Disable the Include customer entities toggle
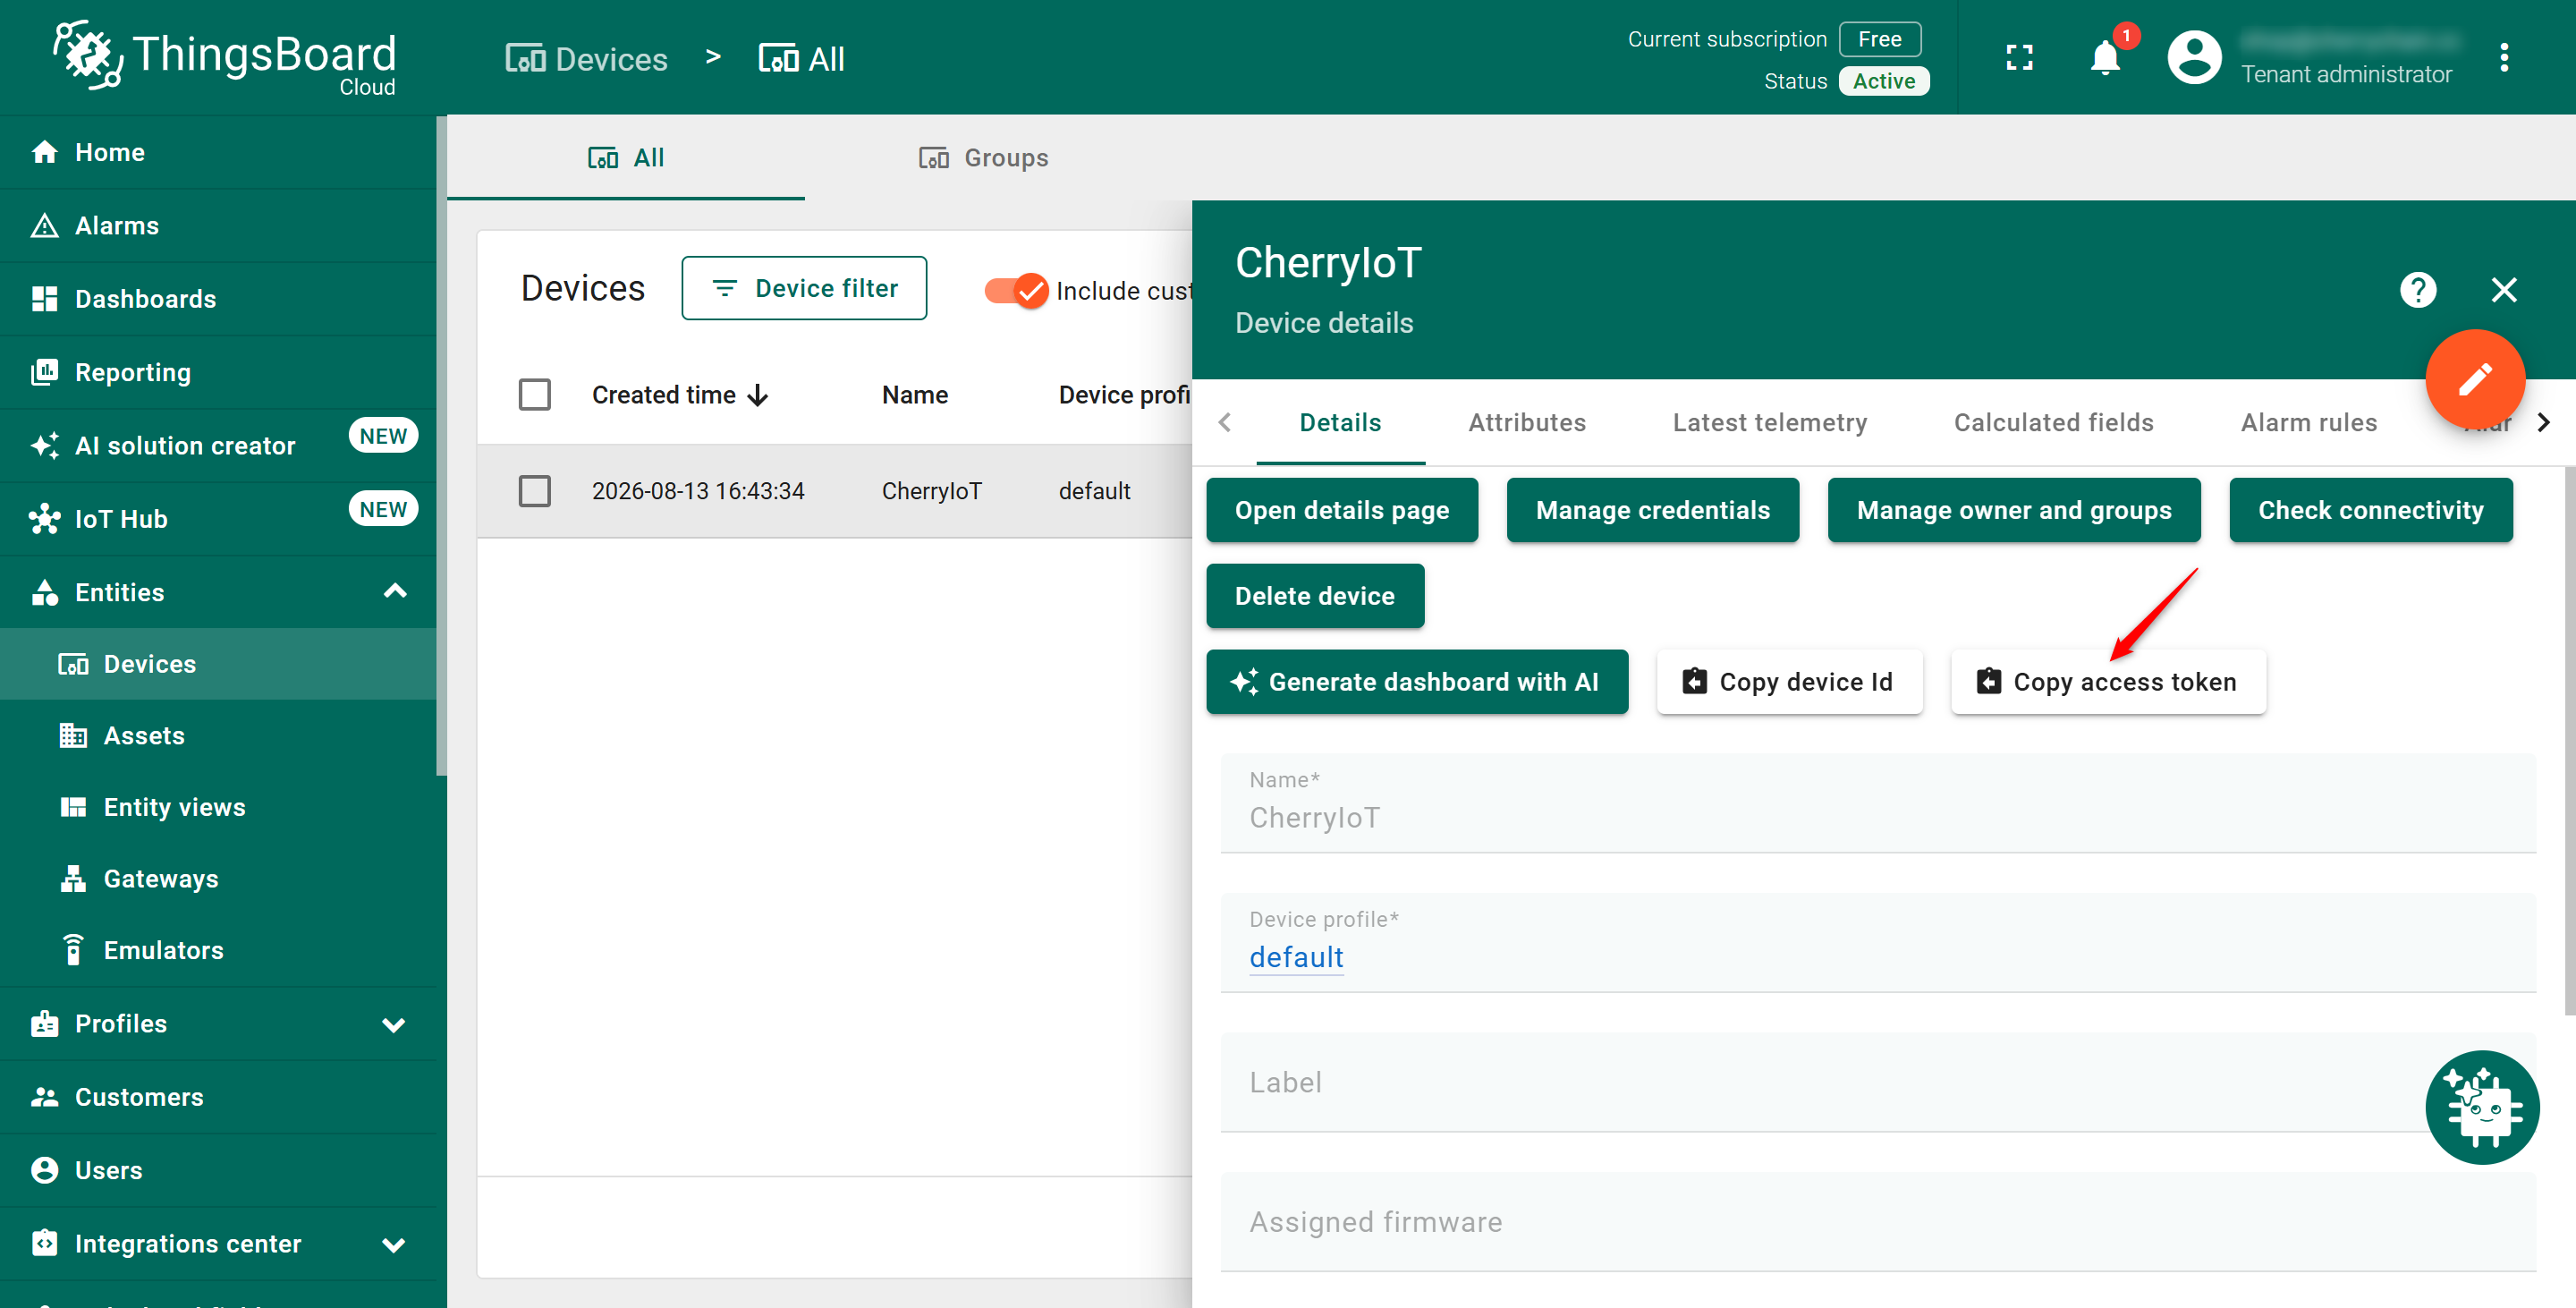This screenshot has width=2576, height=1308. (x=1016, y=290)
